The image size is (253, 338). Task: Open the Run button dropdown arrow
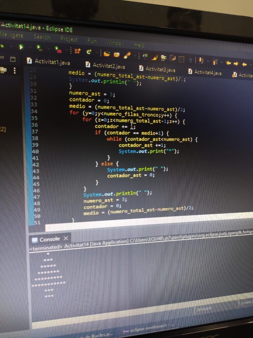[30, 48]
